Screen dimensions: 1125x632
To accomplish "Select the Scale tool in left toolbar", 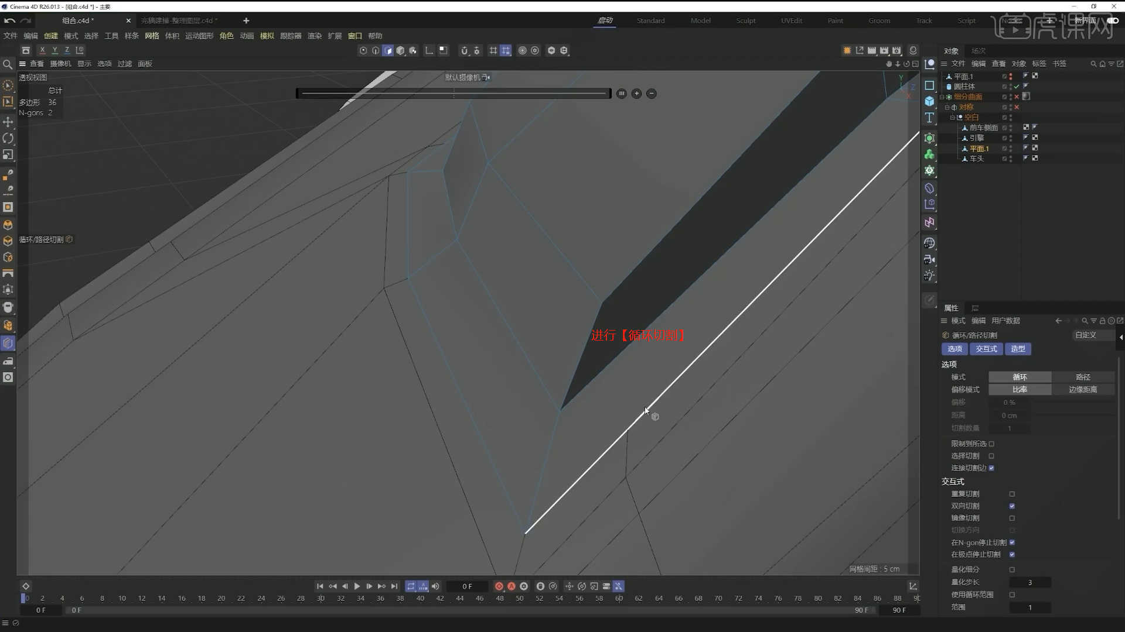I will click(8, 154).
